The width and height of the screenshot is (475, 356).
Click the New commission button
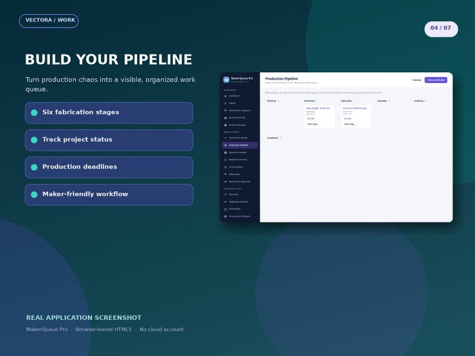coord(436,80)
